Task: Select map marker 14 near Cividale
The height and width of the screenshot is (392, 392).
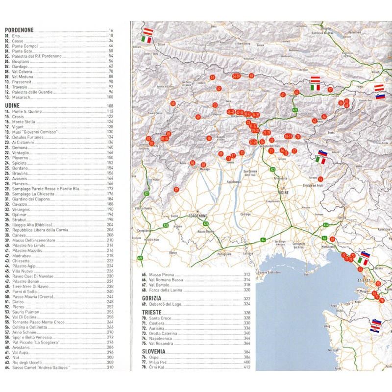Action: click(x=320, y=179)
